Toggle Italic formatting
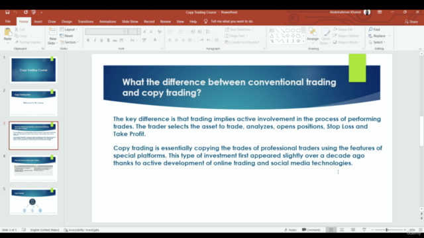 pyautogui.click(x=95, y=40)
